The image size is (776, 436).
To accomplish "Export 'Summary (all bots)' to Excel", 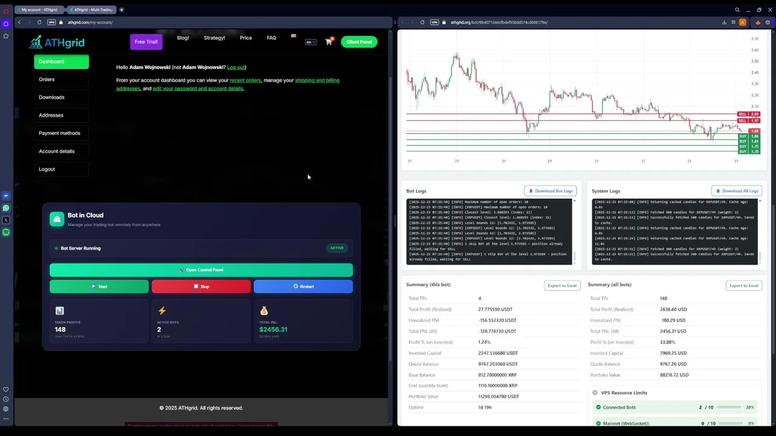I will point(744,285).
